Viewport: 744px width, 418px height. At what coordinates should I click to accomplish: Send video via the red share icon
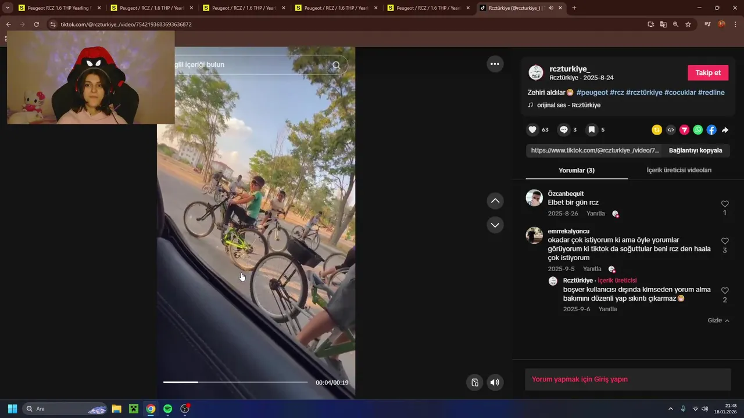[684, 130]
